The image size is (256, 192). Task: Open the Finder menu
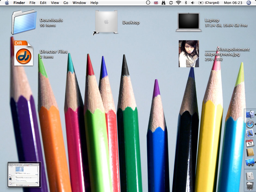tap(19, 3)
